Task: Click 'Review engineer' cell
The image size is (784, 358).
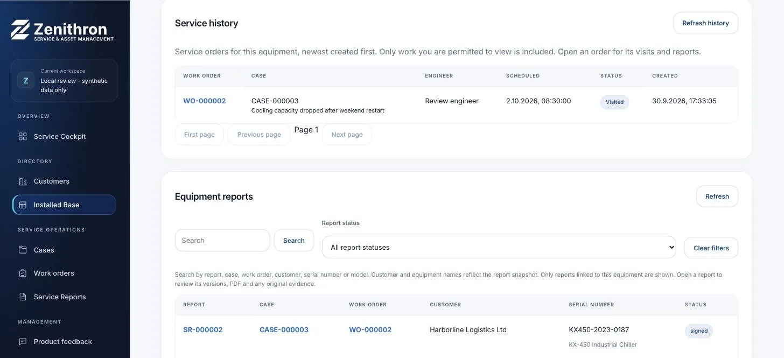Action: [x=452, y=101]
